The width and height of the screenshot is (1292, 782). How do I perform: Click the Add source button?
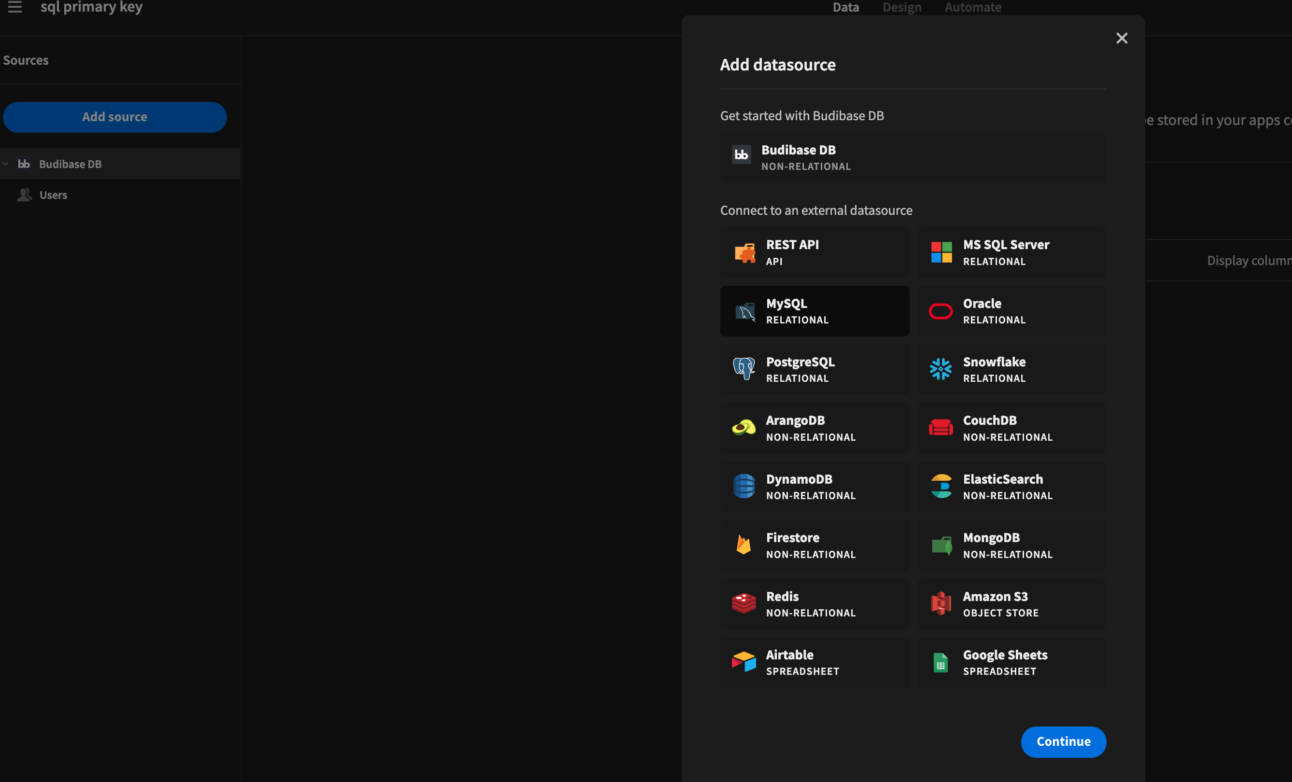114,117
